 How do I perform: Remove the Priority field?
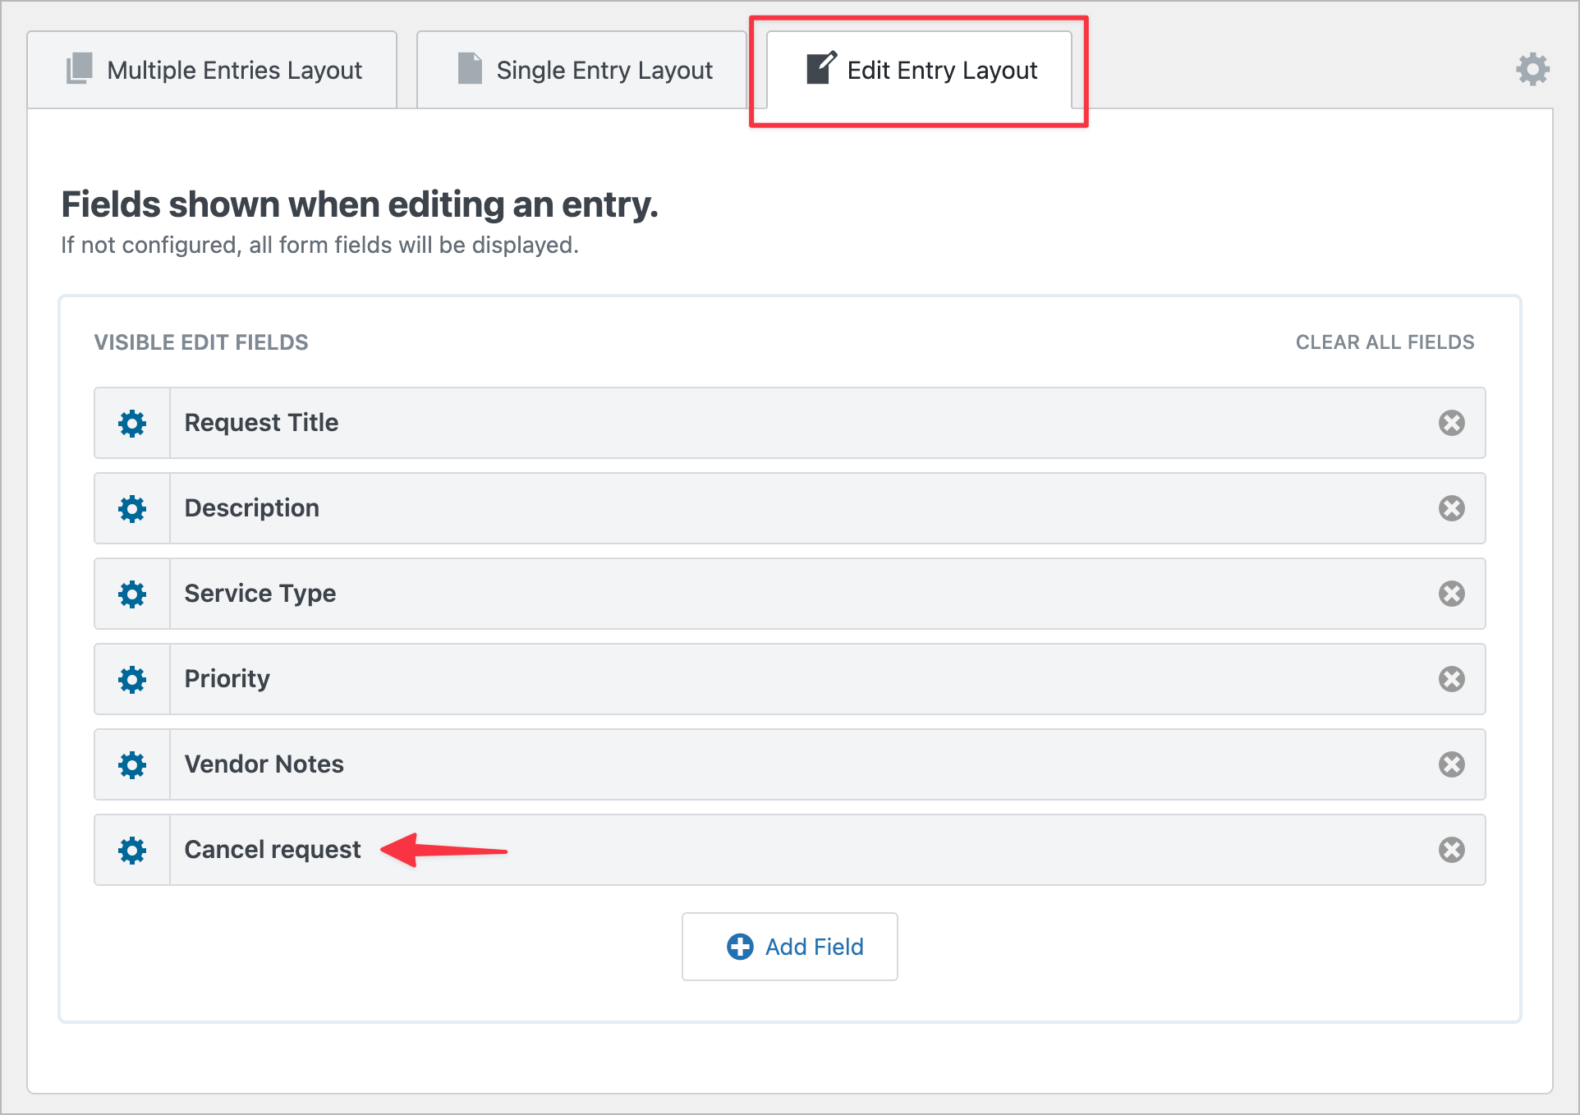1451,679
